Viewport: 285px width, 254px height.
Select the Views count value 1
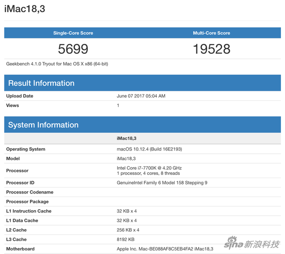tap(118, 105)
